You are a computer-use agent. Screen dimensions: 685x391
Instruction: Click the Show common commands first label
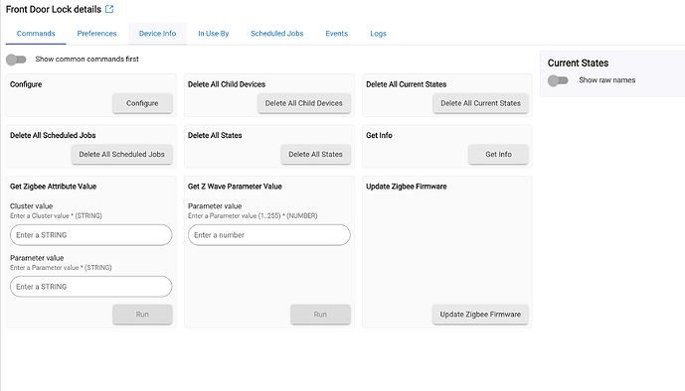point(86,59)
